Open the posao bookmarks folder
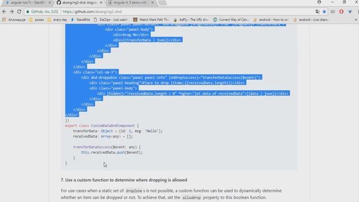Image resolution: width=359 pixels, height=202 pixels. pos(36,20)
